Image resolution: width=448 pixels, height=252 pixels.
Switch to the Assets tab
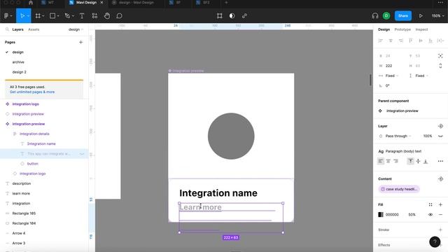click(x=34, y=29)
